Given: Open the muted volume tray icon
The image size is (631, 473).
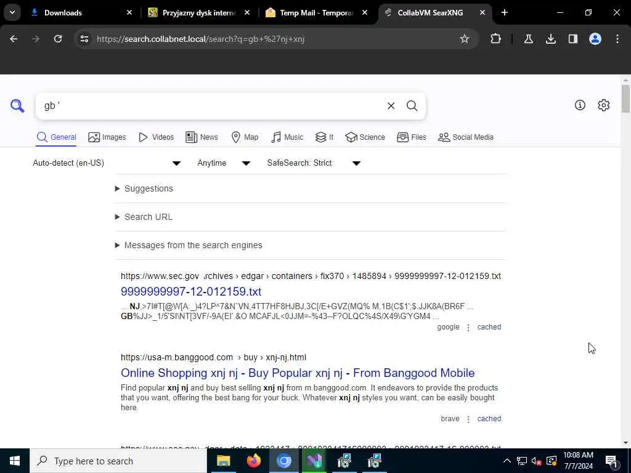Looking at the screenshot, I should [x=536, y=461].
